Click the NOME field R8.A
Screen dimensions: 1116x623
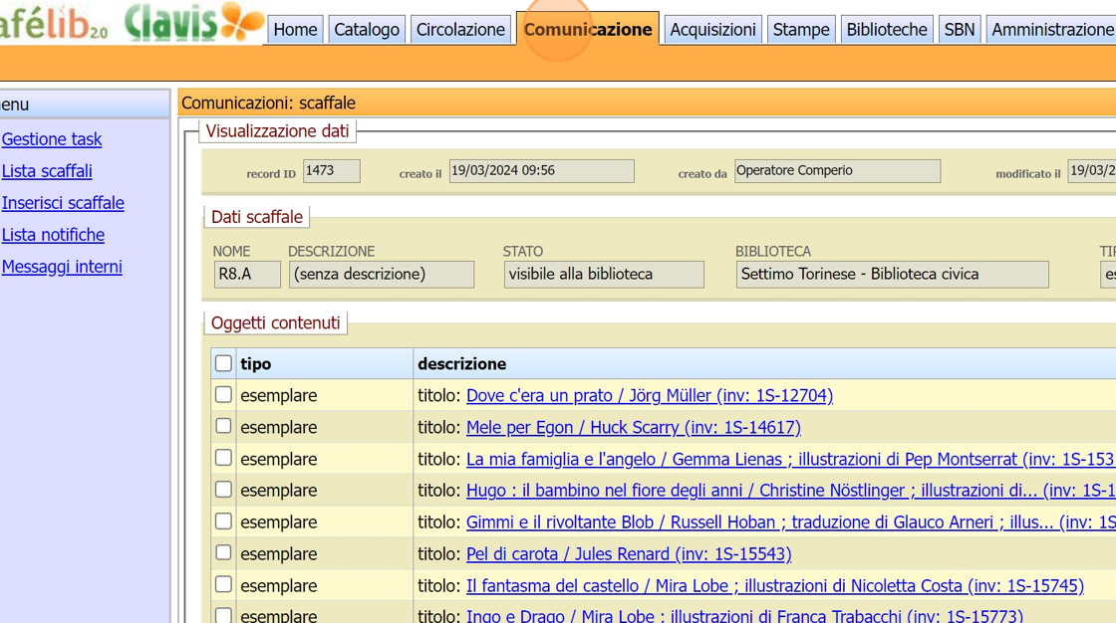pos(247,275)
